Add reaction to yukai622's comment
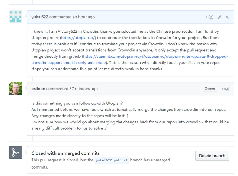Viewport: 238px width, 176px height. [209, 17]
